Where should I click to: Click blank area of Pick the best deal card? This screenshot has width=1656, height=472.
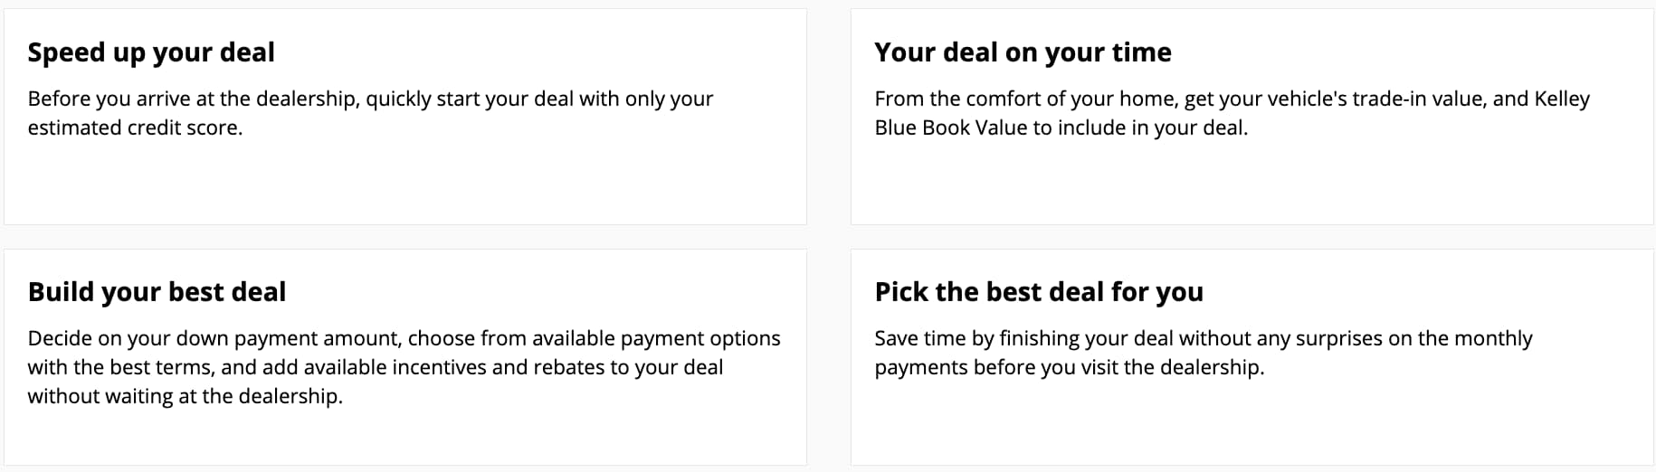coord(1252,423)
